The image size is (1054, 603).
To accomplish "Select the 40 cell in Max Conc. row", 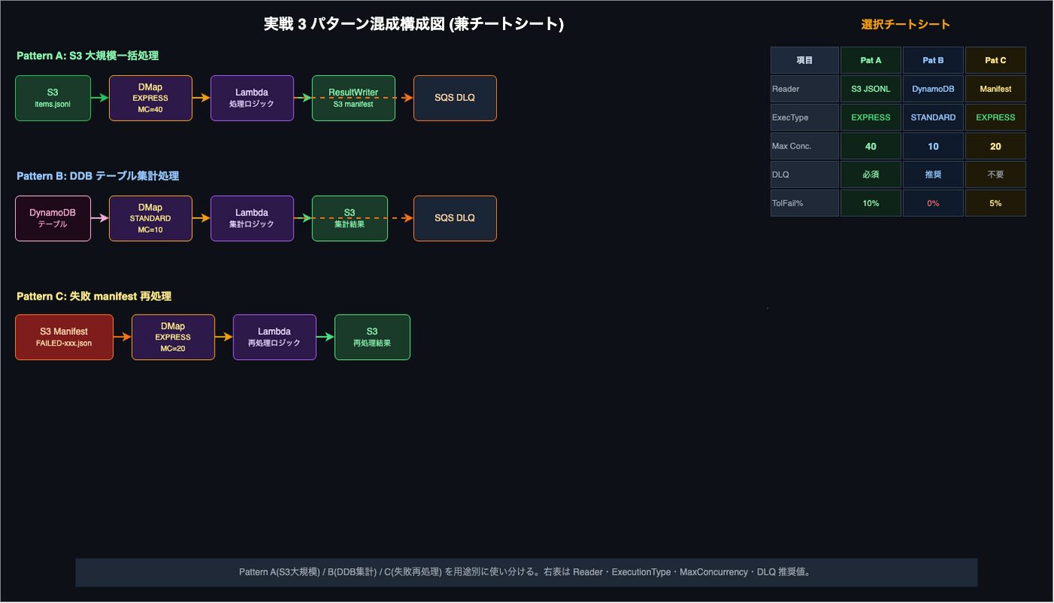I will pos(871,146).
